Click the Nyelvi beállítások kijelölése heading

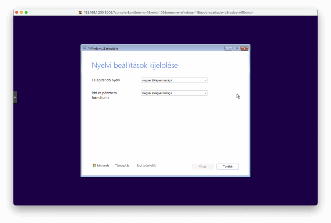[x=135, y=65]
